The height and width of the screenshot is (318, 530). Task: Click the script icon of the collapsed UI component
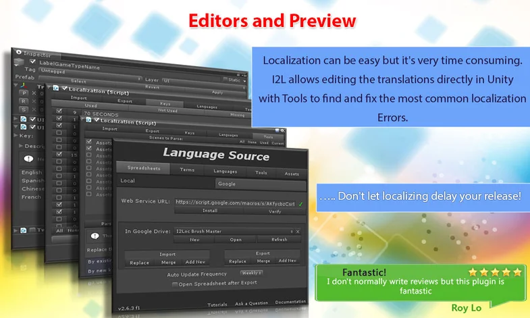[x=24, y=119]
